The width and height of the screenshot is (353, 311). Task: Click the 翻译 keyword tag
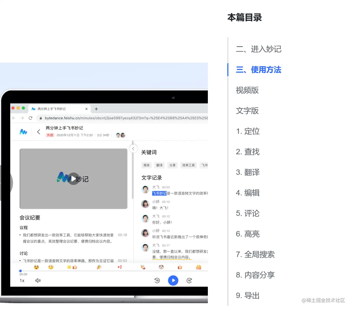[x=159, y=165]
